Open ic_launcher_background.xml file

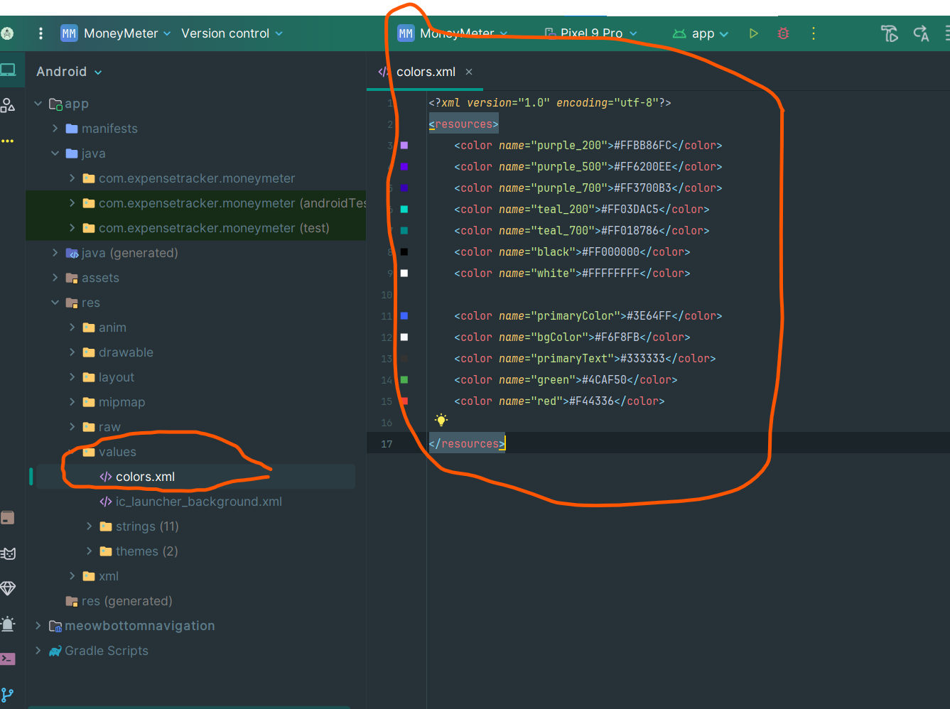198,502
